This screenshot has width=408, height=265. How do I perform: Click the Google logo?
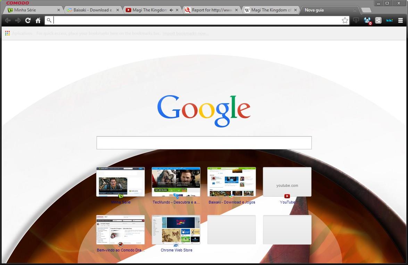coord(204,111)
